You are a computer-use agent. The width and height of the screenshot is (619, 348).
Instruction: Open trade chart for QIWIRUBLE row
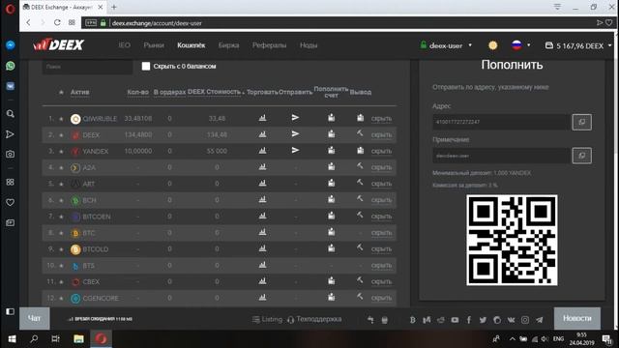262,118
